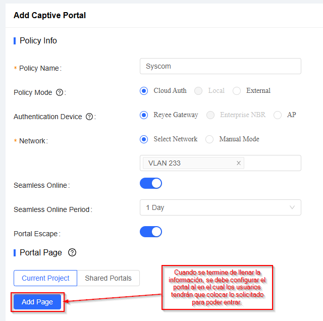Choose Local policy mode option
This screenshot has width=323, height=321.
198,91
